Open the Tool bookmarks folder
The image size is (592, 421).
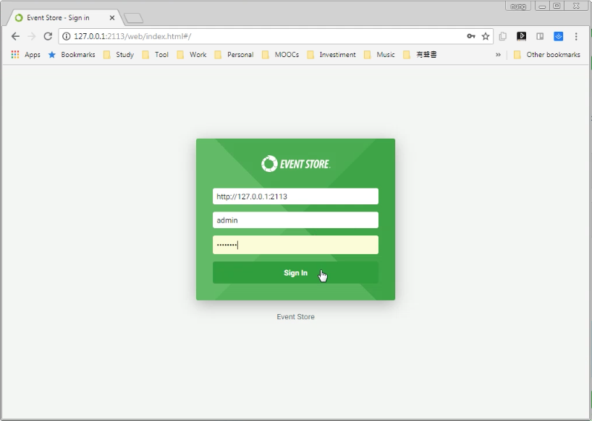point(155,55)
